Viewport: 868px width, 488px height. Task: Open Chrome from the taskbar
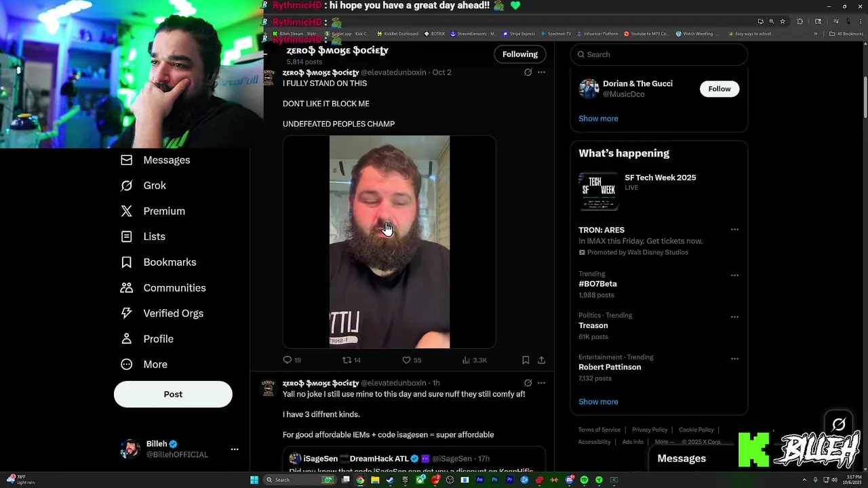tap(360, 480)
